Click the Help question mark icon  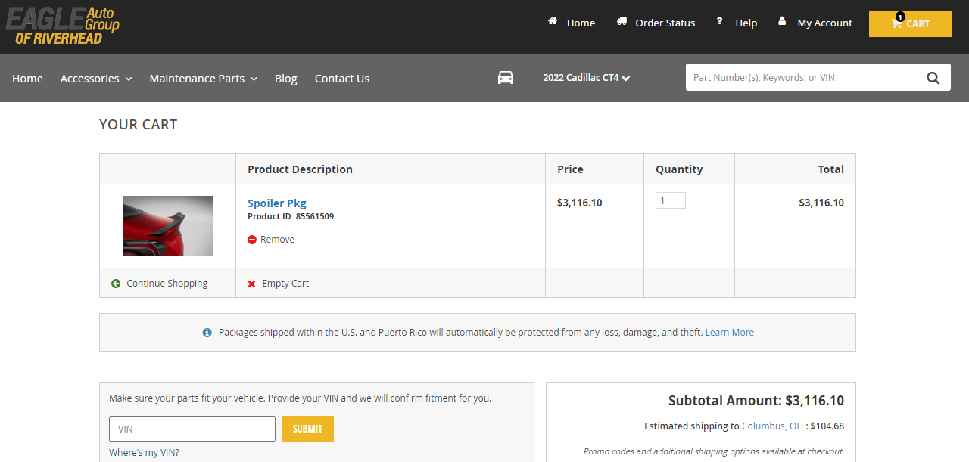click(x=719, y=22)
